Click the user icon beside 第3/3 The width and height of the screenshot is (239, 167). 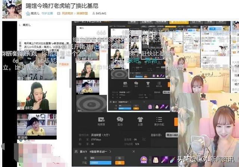[x=76, y=151]
